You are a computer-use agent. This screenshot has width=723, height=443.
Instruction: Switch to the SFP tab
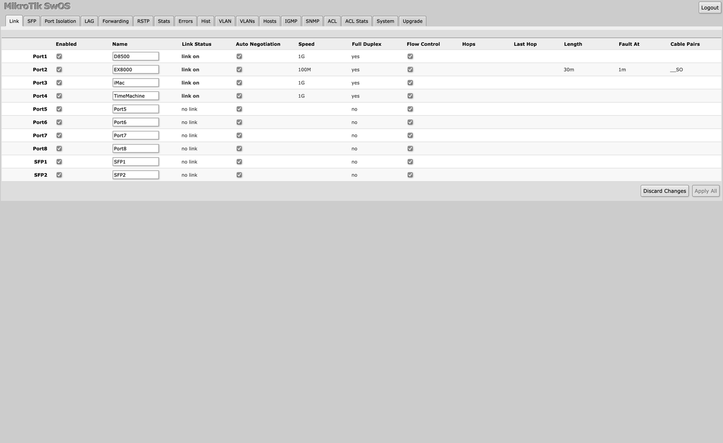point(32,21)
